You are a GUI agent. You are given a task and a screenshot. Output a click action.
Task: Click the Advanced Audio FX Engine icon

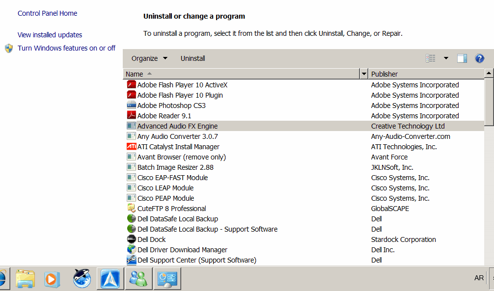[132, 126]
